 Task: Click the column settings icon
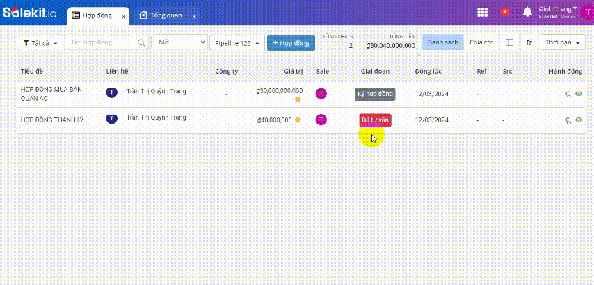(510, 42)
